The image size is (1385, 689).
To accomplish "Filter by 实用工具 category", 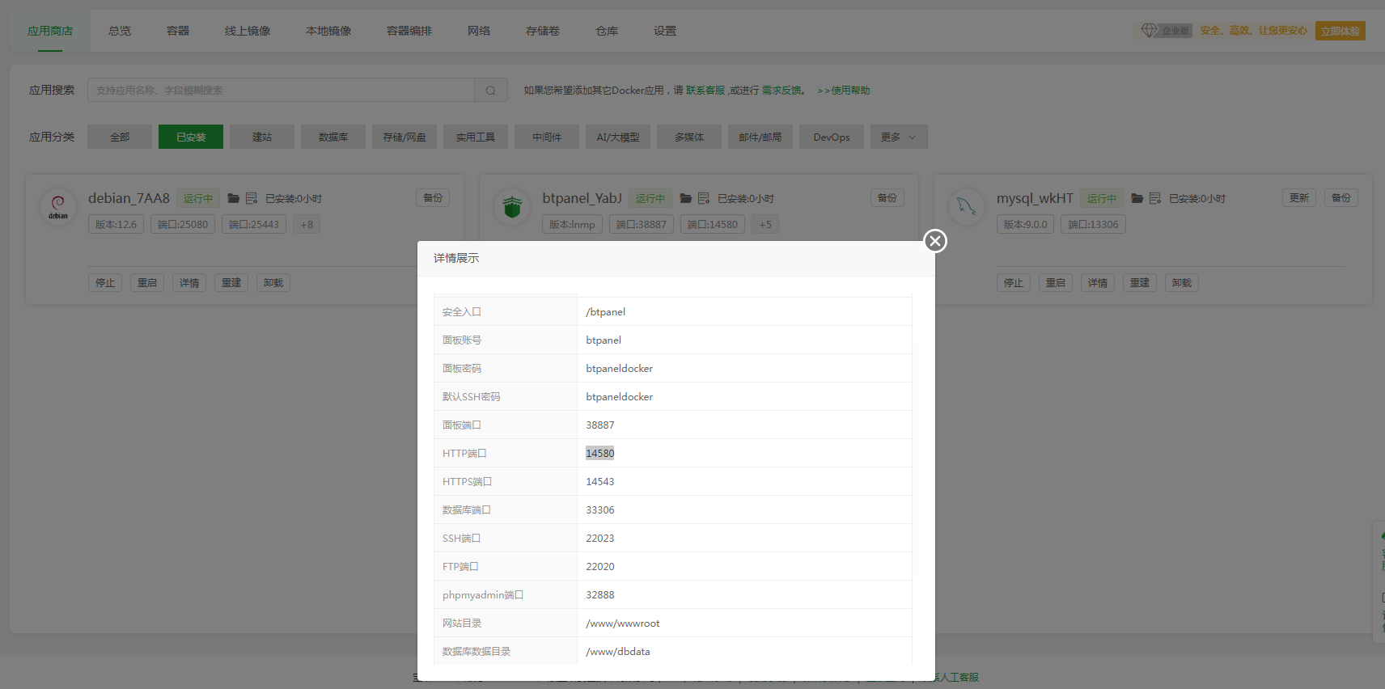I will pyautogui.click(x=476, y=137).
